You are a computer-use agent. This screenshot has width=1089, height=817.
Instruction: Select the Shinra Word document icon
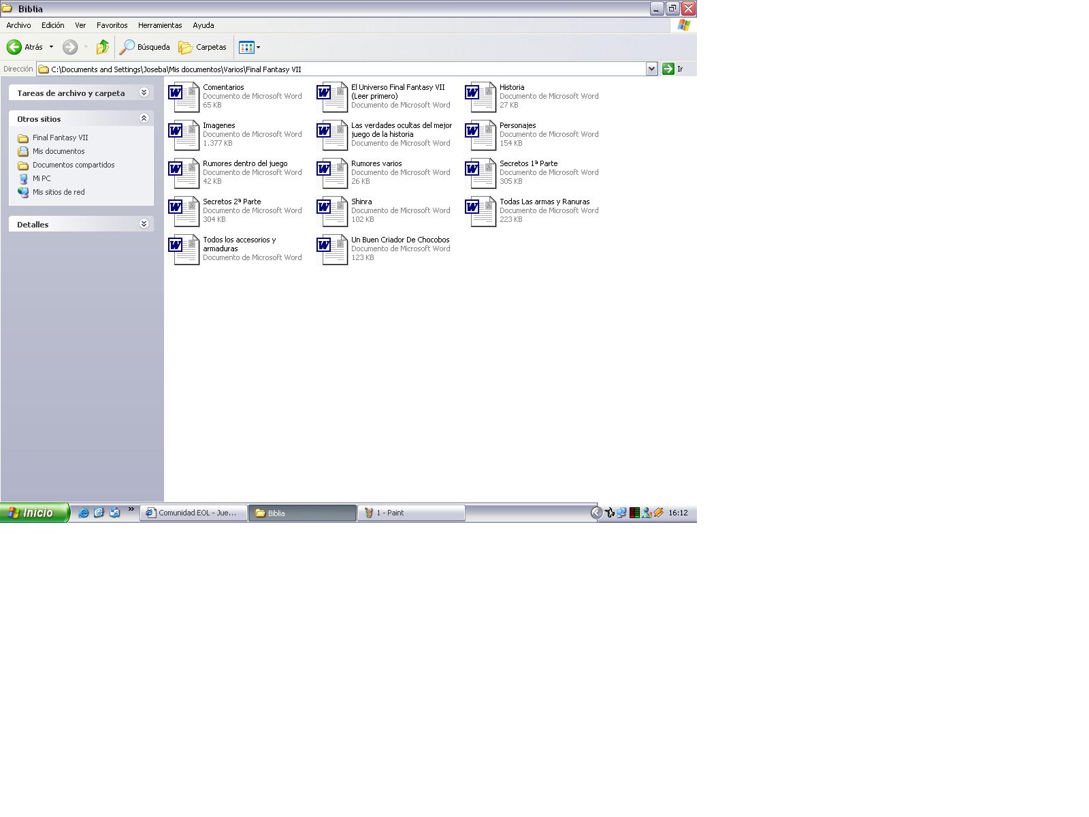(x=332, y=212)
